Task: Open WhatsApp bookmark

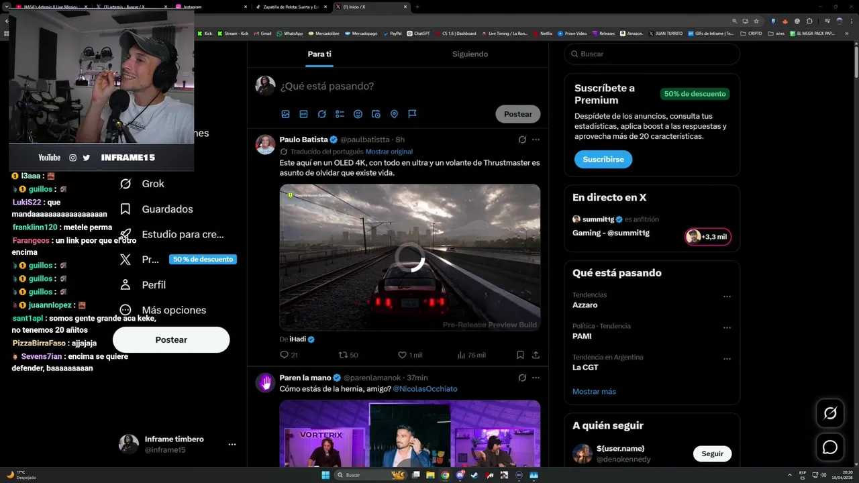Action: 289,33
